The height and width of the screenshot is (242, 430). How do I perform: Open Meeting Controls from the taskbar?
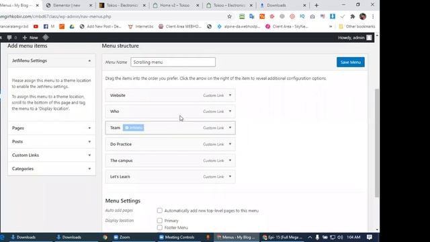pyautogui.click(x=177, y=237)
